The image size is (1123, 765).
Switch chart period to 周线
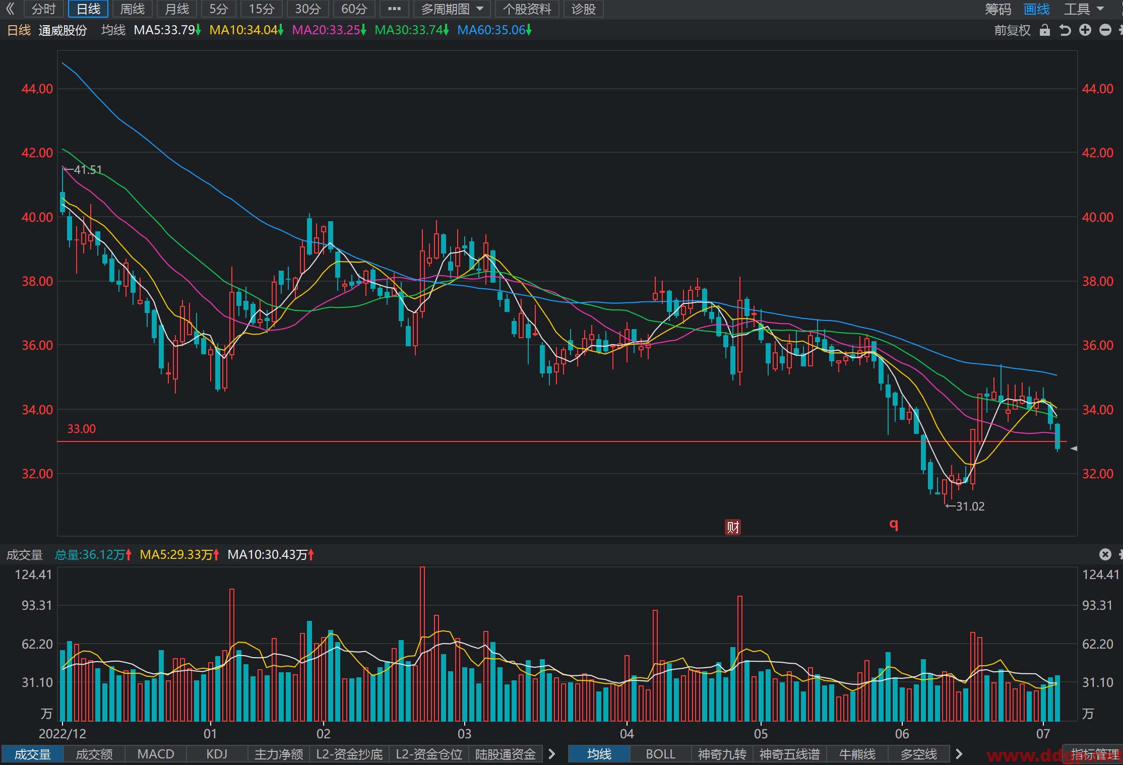point(133,9)
